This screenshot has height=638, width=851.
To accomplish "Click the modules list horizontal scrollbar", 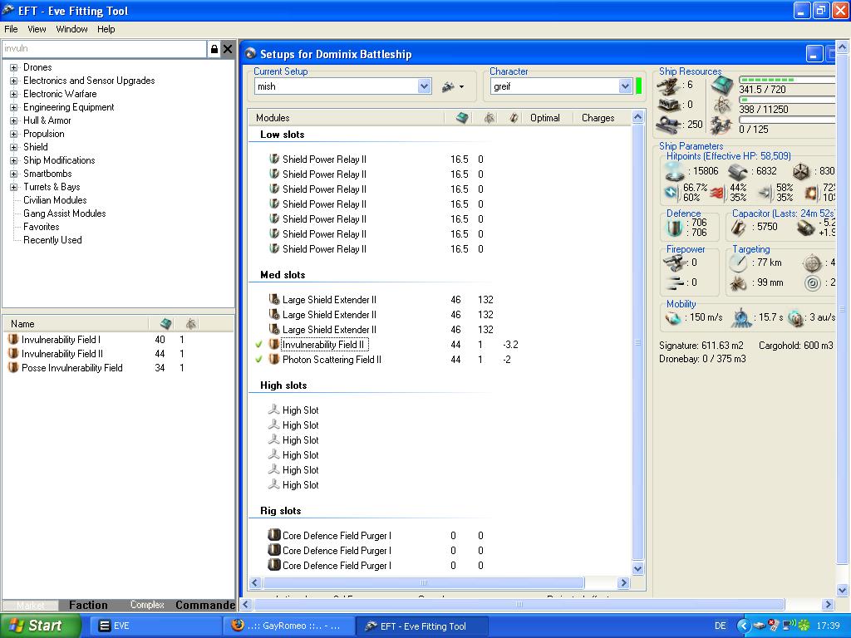I will coord(423,582).
